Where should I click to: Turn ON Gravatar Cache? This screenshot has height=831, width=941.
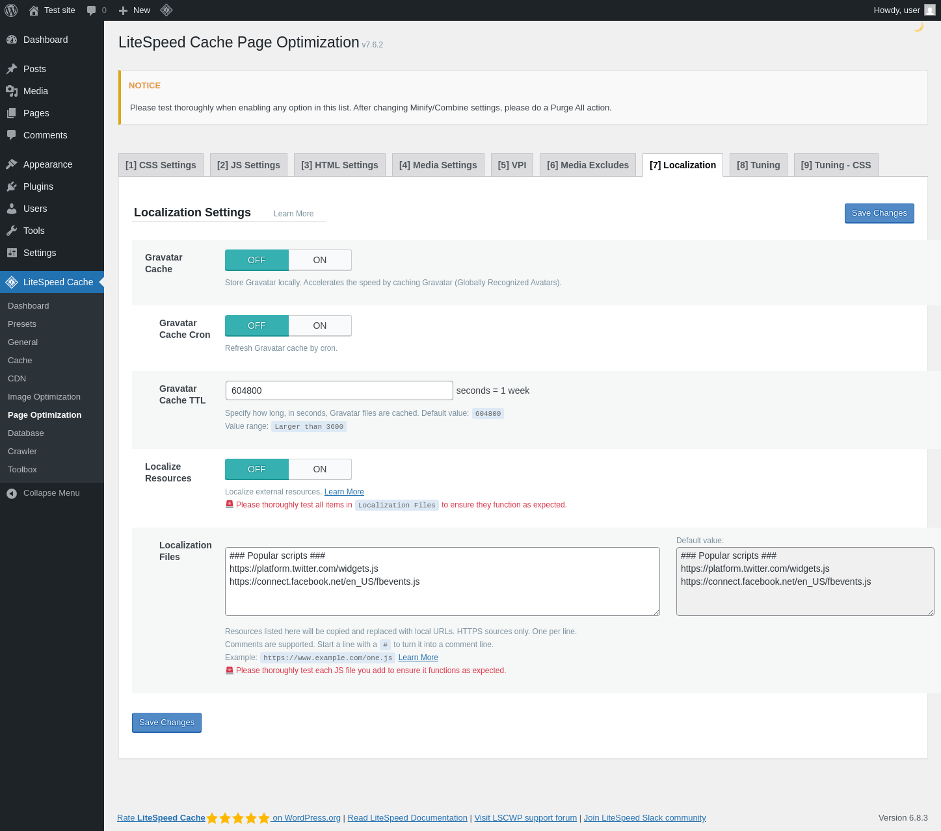[x=320, y=260]
